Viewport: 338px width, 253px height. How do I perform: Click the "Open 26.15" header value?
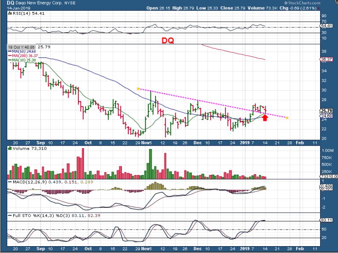pos(158,8)
